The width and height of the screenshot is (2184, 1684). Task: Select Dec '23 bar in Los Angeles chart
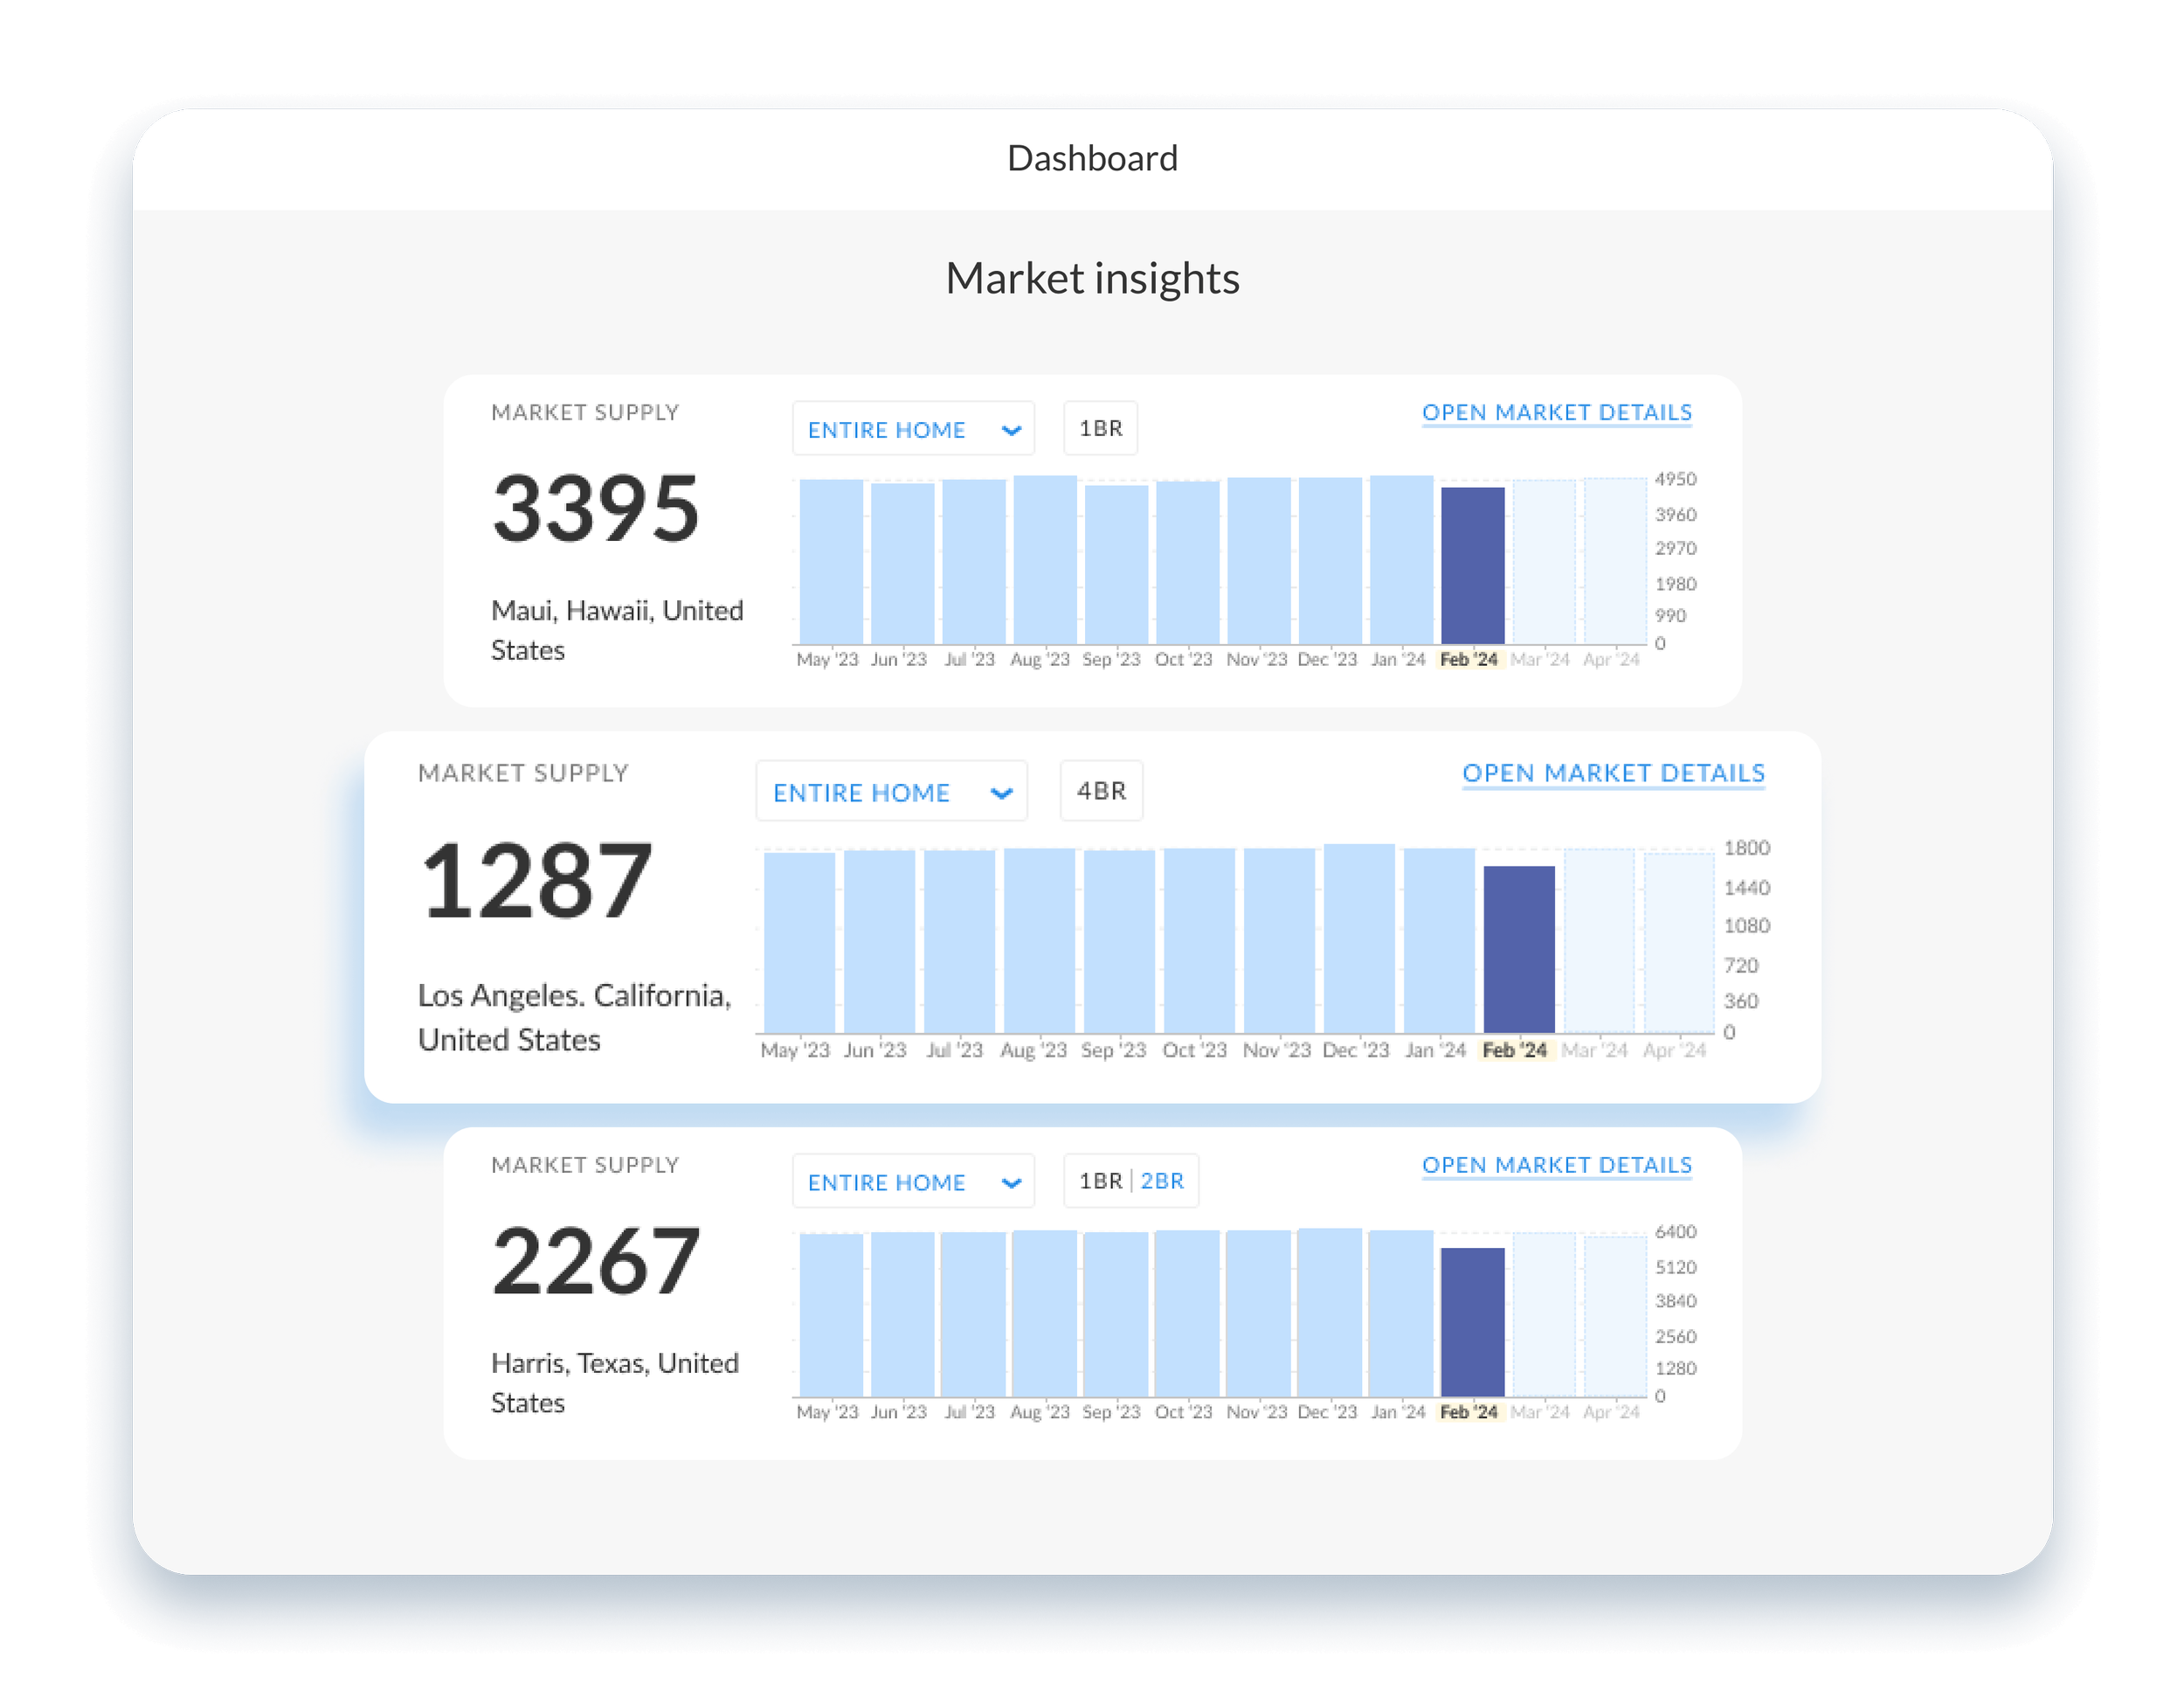click(1358, 938)
